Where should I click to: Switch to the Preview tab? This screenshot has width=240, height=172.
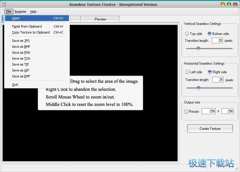click(x=100, y=19)
